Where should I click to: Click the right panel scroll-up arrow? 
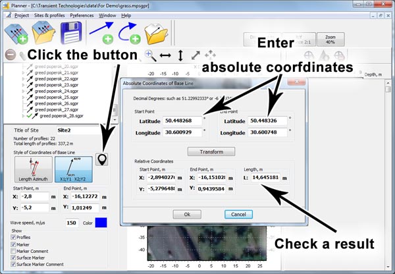point(388,83)
